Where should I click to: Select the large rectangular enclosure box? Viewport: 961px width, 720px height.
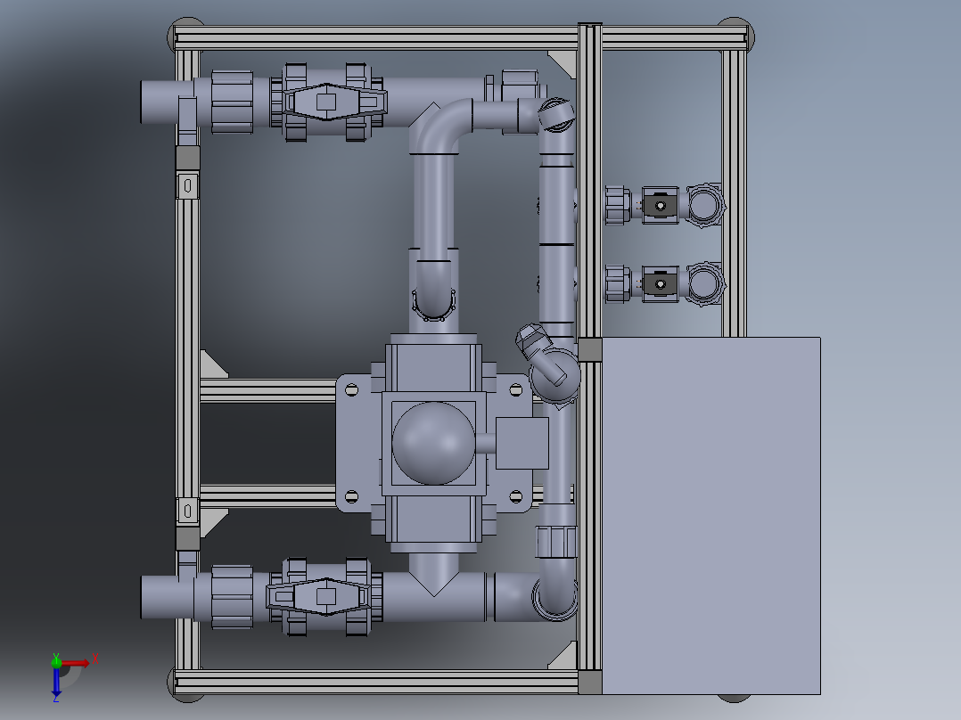pyautogui.click(x=711, y=515)
